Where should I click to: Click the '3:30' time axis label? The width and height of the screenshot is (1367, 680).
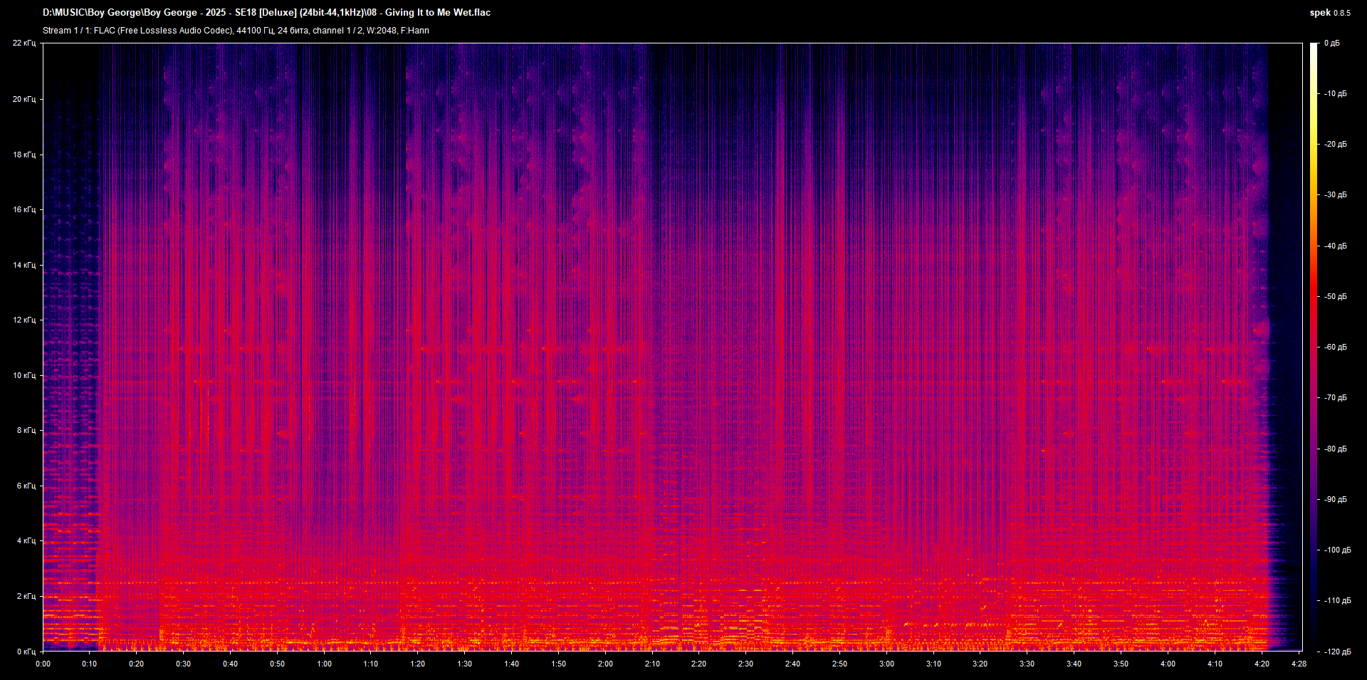(1027, 664)
